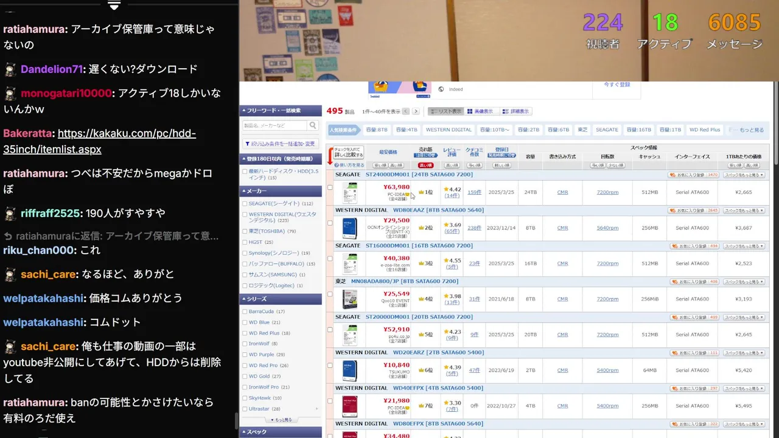Check the 東芝(TOSHIBA) maker checkbox
The width and height of the screenshot is (779, 438).
coord(245,231)
